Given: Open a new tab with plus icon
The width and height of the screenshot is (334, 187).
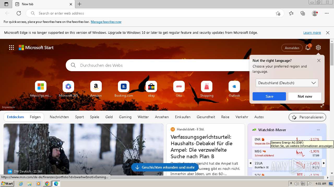Looking at the screenshot, I should 80,4.
